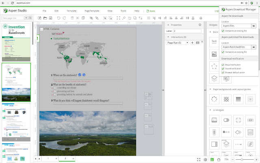Select the stacked layers widget in Basic section
This screenshot has height=163, width=260.
pos(214,78)
